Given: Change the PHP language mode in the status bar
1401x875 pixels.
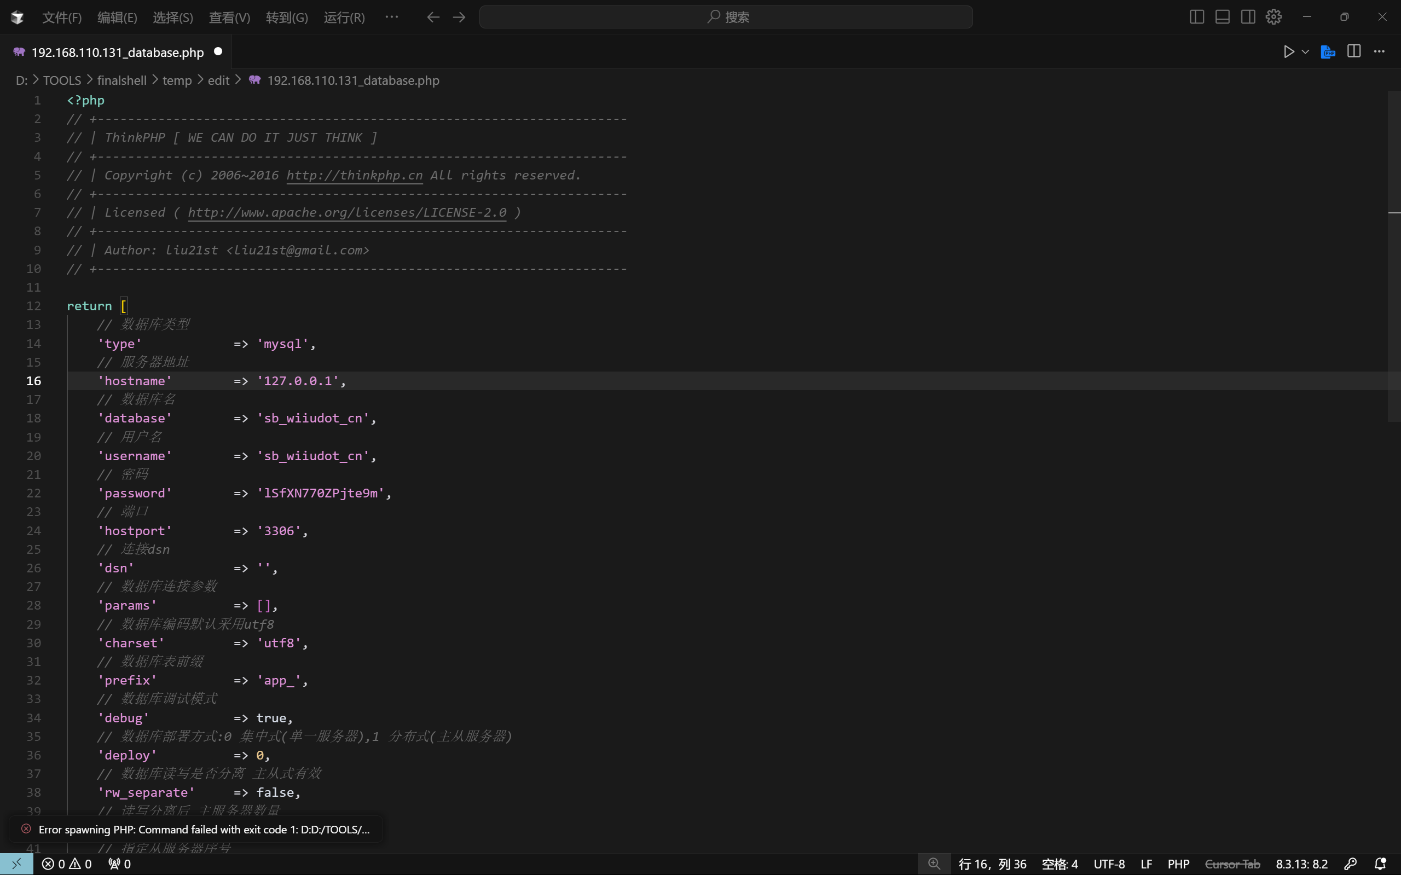Looking at the screenshot, I should 1178,864.
